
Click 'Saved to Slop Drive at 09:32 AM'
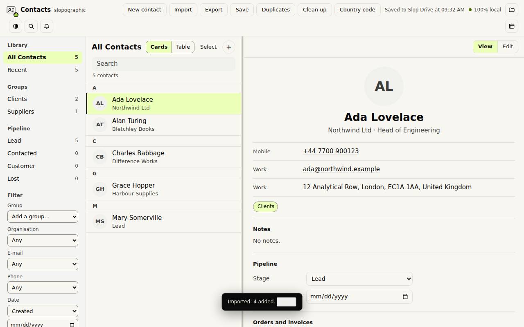[x=425, y=10]
